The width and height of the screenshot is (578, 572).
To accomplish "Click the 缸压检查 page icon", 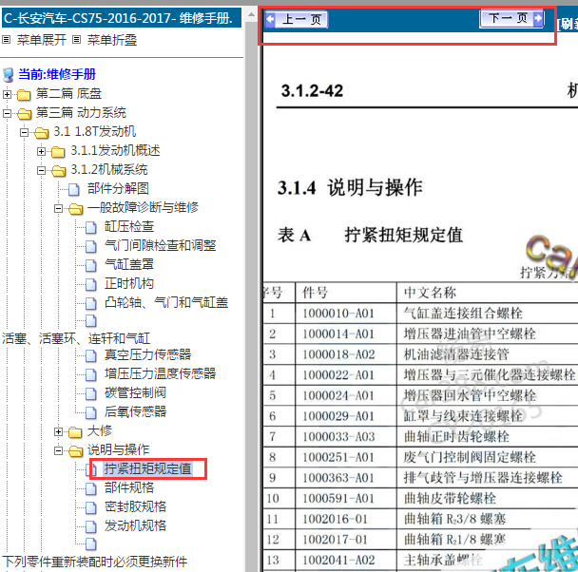I will click(x=91, y=228).
